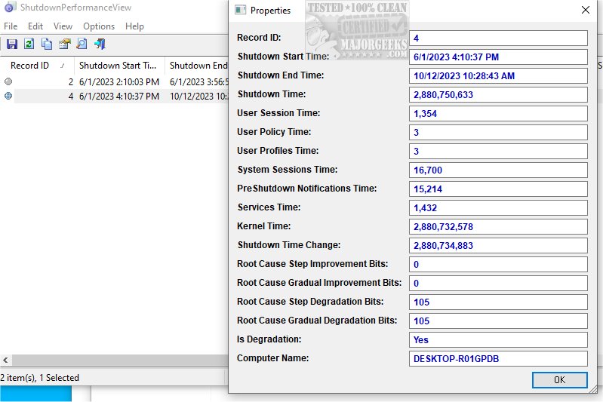Click the User Policy Time value field
The height and width of the screenshot is (402, 603).
tap(498, 132)
